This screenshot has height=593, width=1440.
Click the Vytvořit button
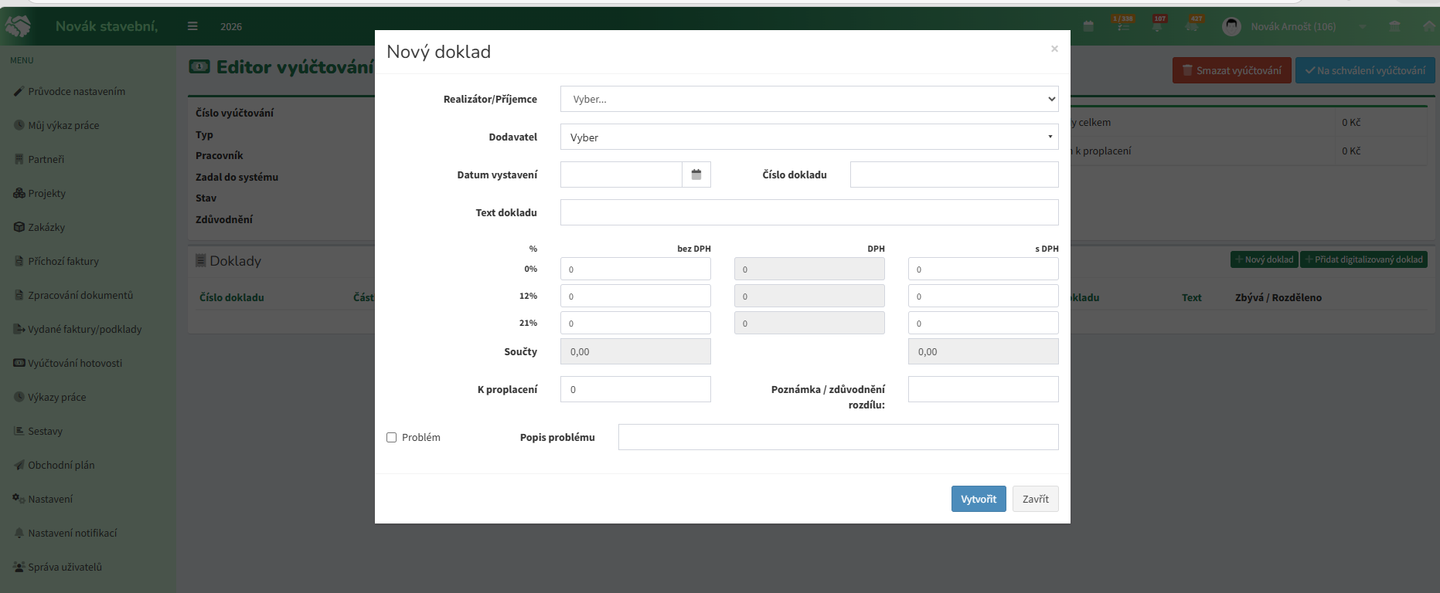979,499
